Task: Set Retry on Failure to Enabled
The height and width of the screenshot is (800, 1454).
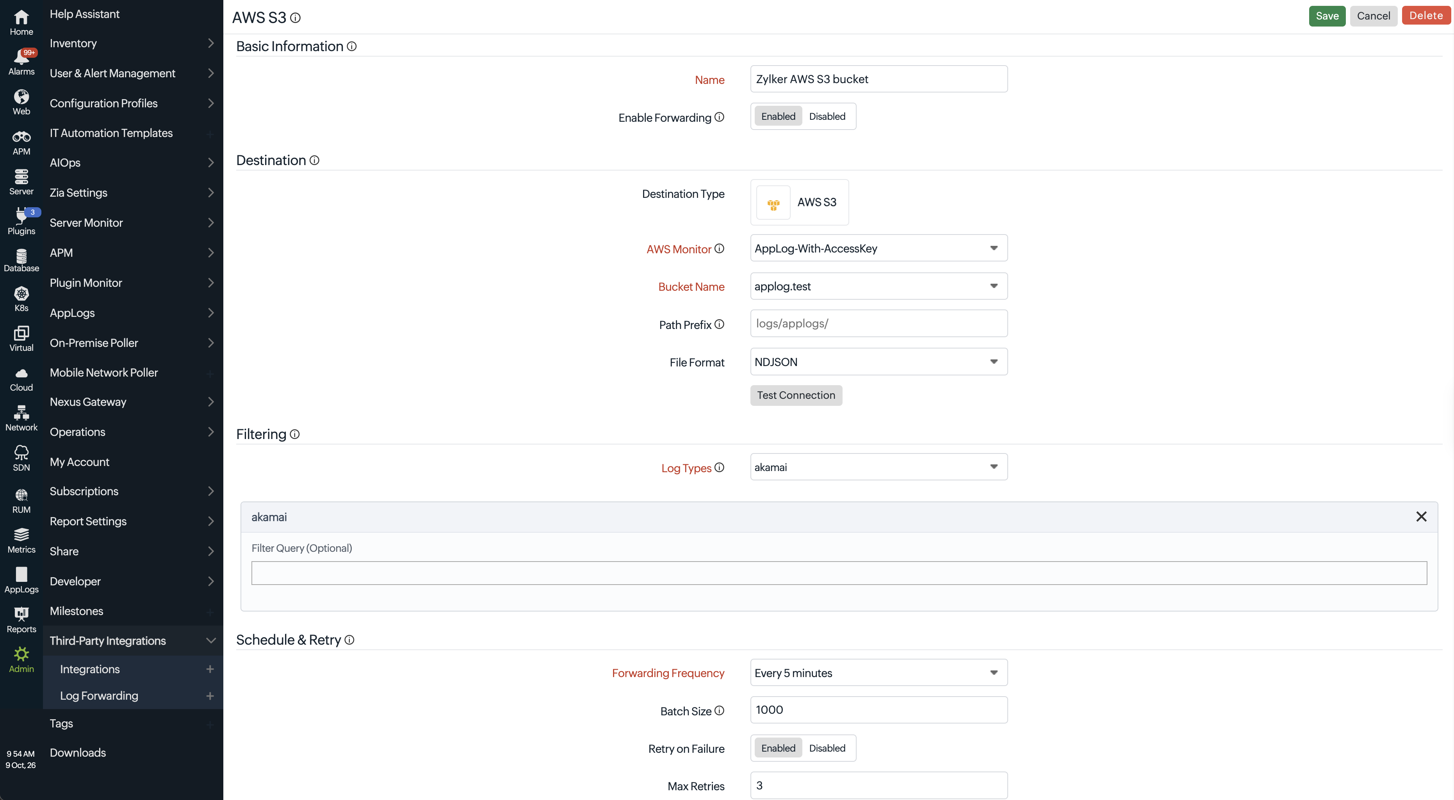Action: [778, 748]
